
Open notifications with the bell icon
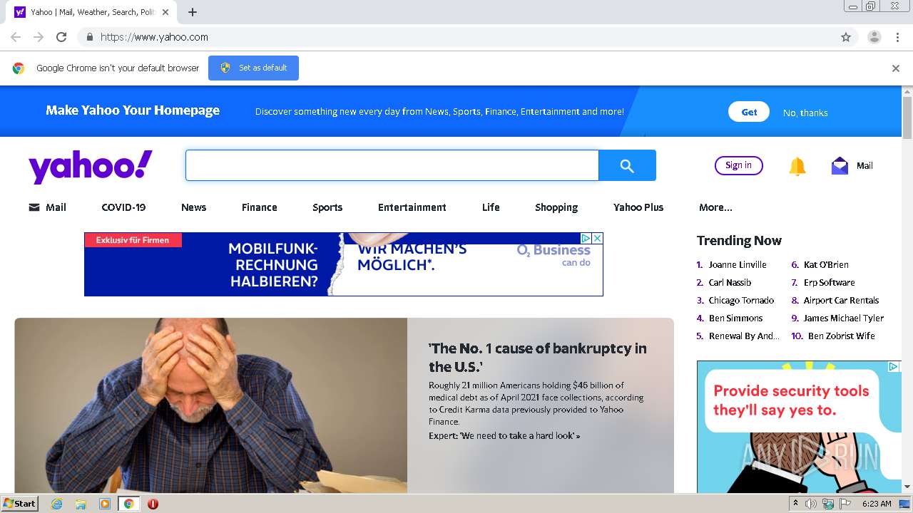tap(797, 166)
